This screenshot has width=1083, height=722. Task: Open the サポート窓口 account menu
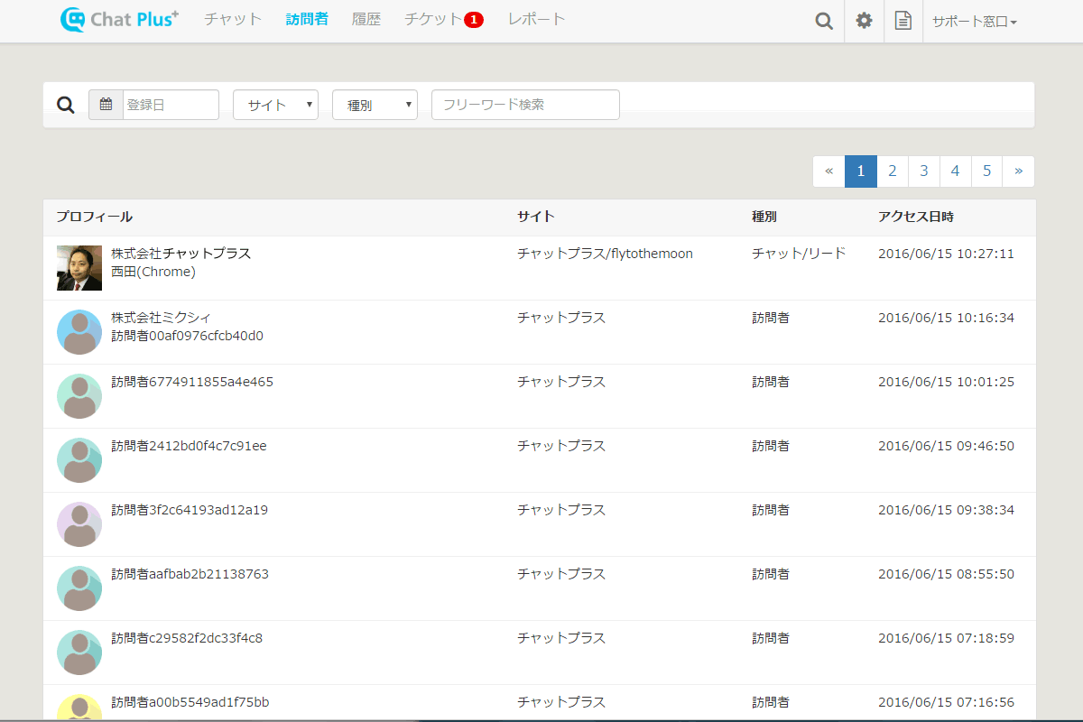(x=974, y=21)
